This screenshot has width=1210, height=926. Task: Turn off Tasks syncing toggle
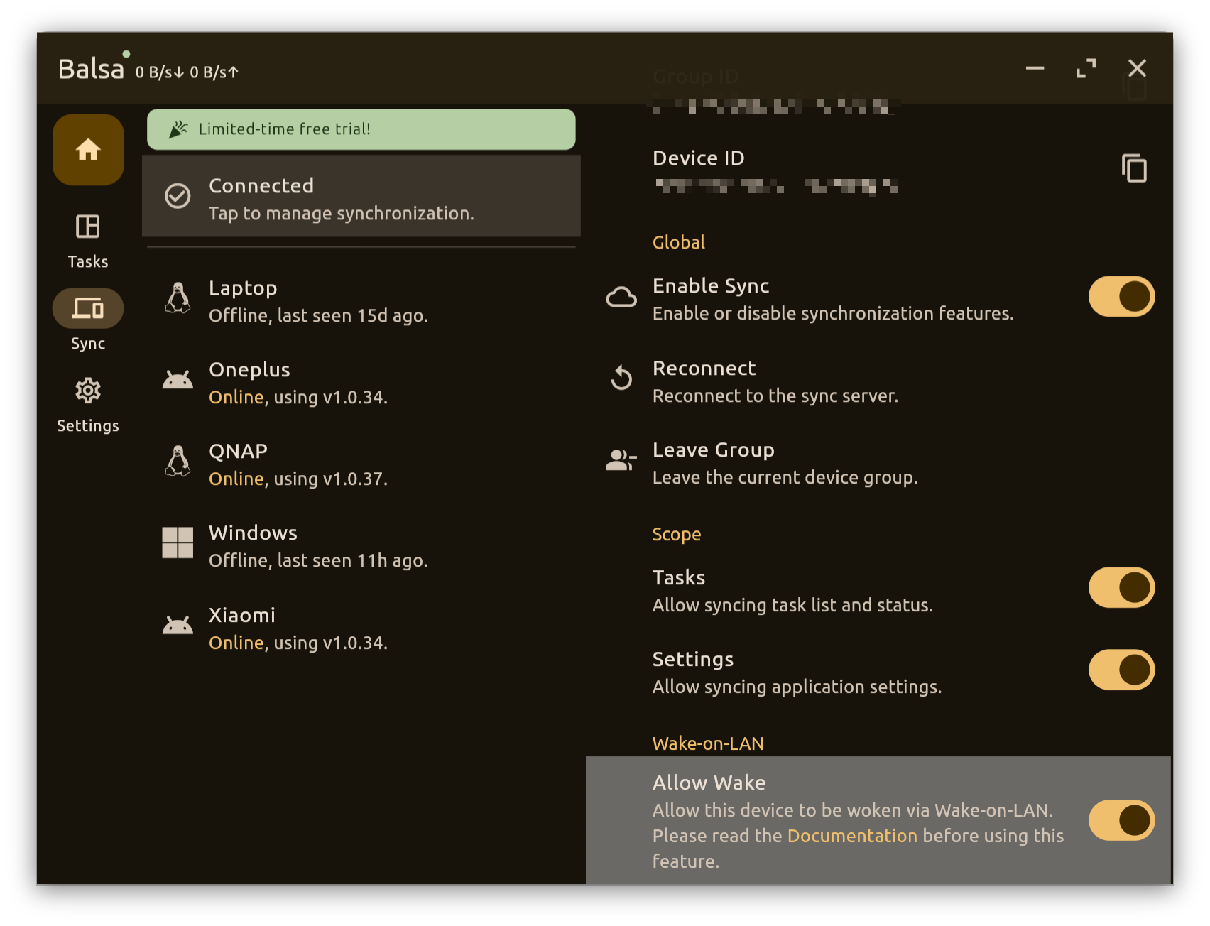(1121, 588)
